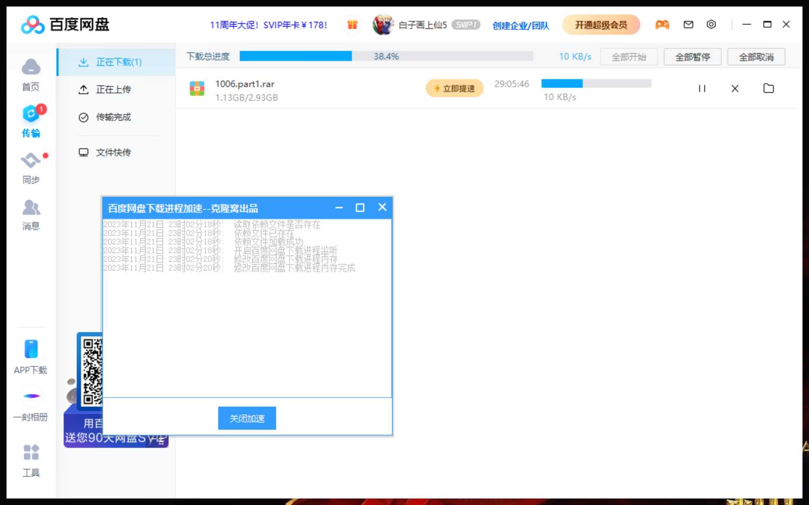Open the mail envelope icon
809x505 pixels.
688,25
